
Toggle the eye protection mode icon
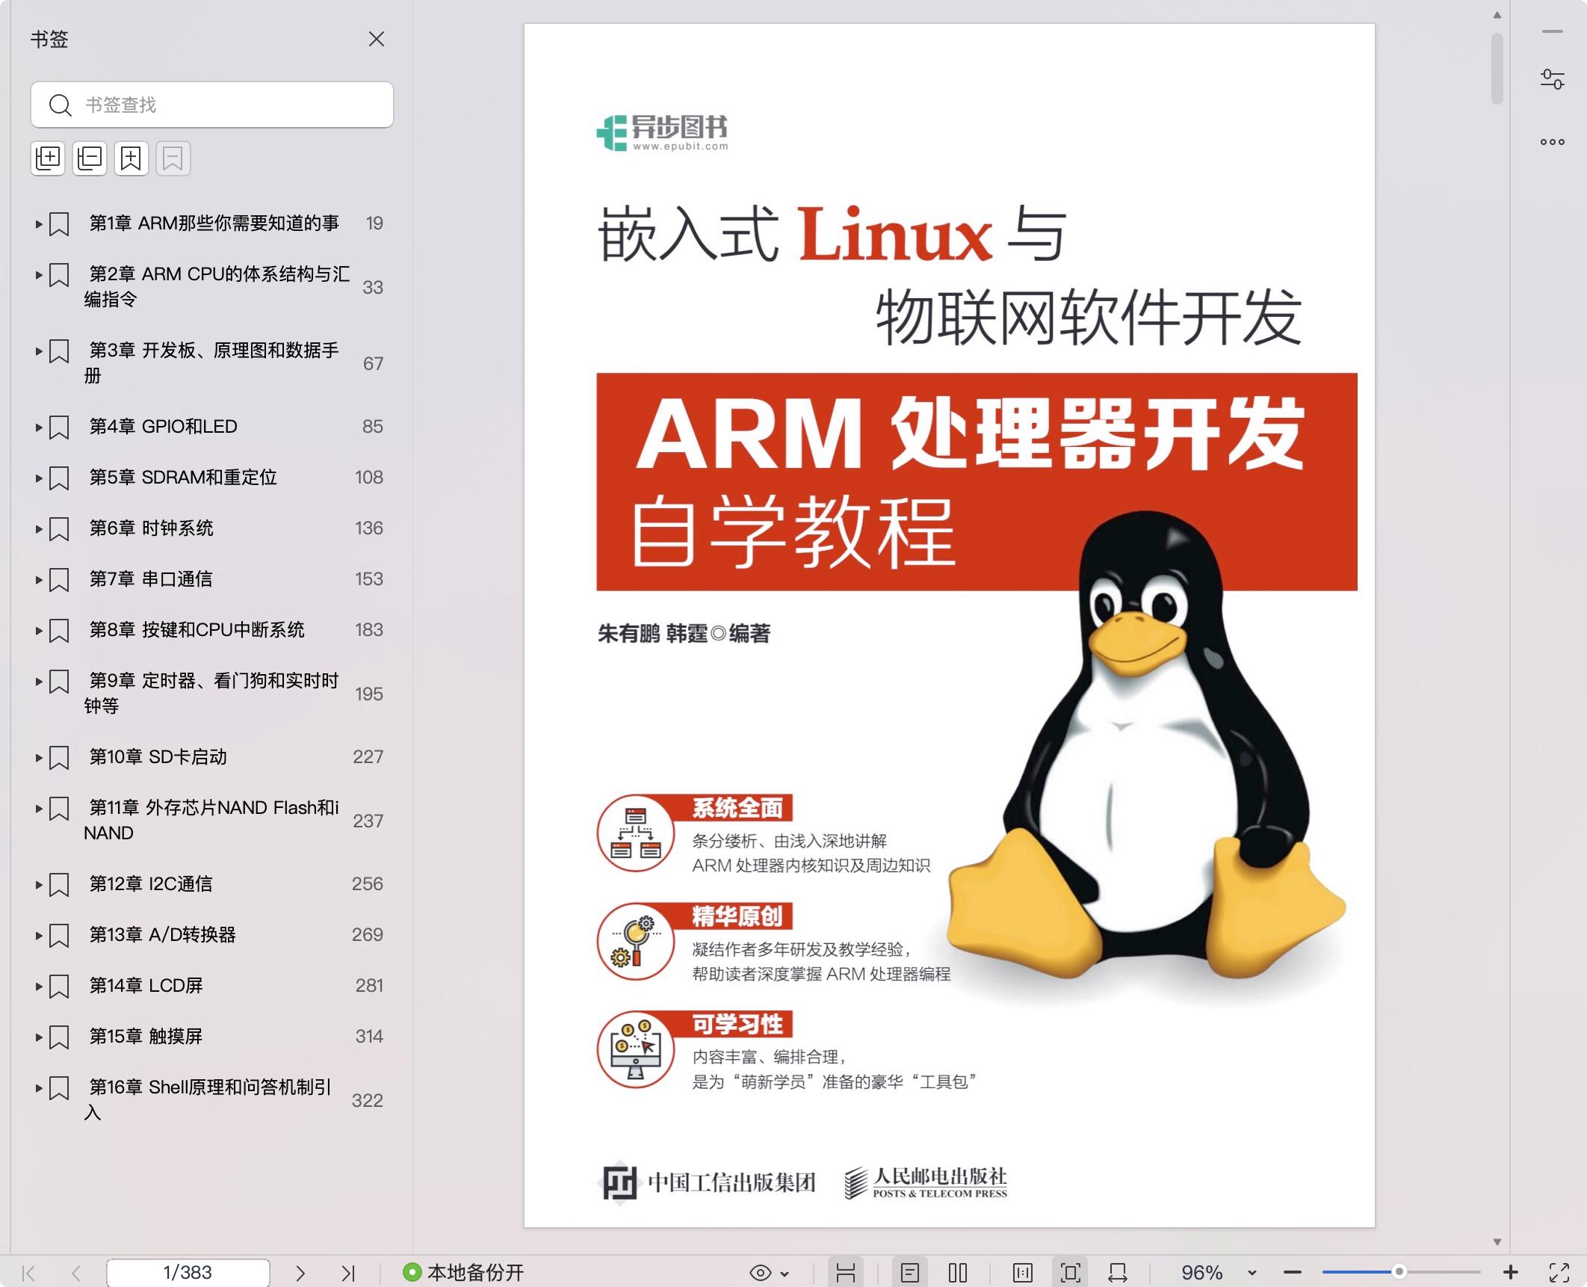(x=760, y=1273)
